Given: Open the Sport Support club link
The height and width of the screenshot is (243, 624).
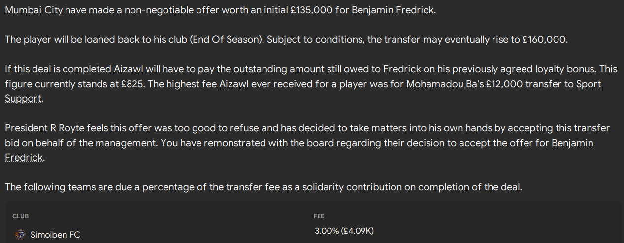Looking at the screenshot, I should point(589,84).
